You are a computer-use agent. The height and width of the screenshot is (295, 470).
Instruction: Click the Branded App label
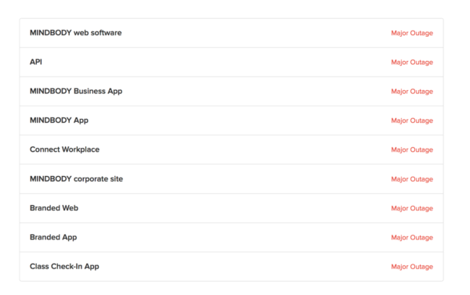pyautogui.click(x=53, y=237)
